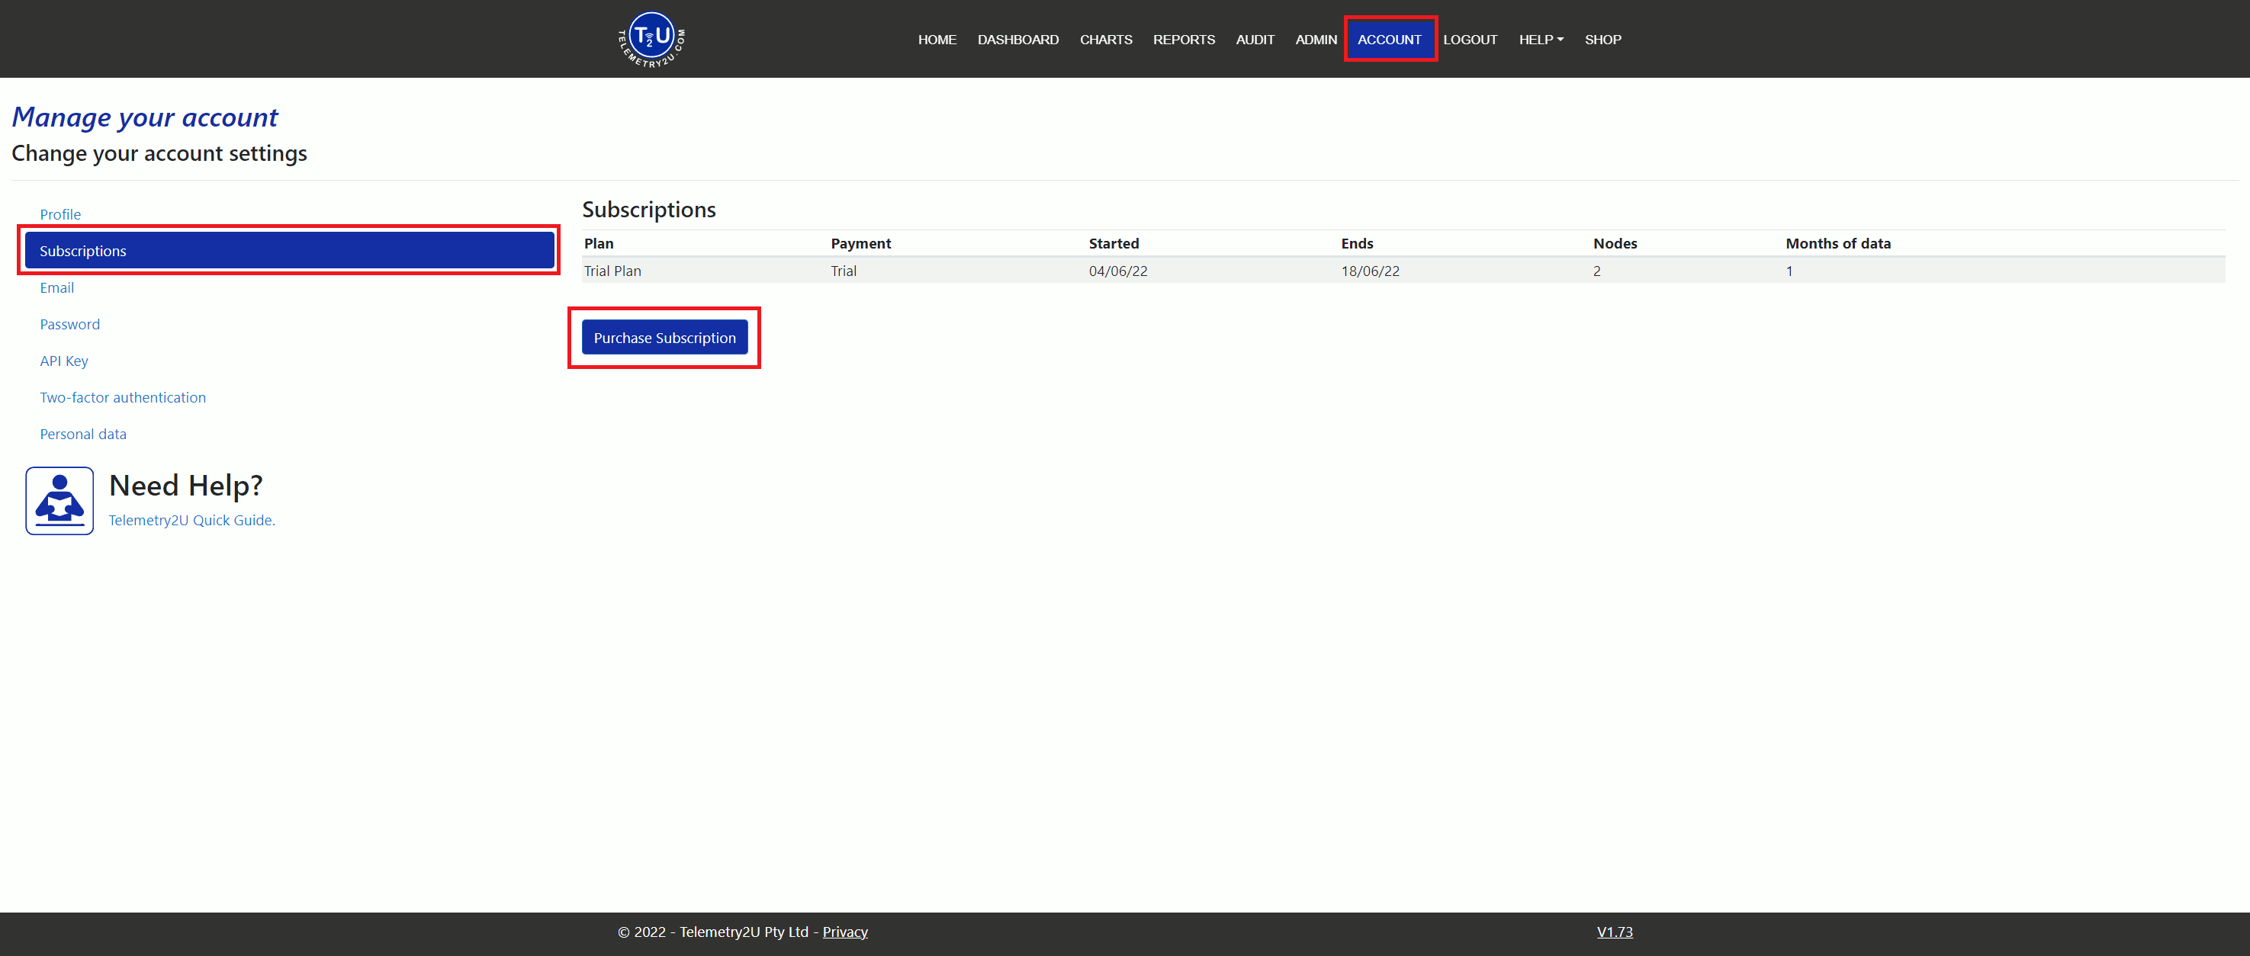
Task: Click the 'Trial Plan' table cell
Action: click(x=613, y=271)
